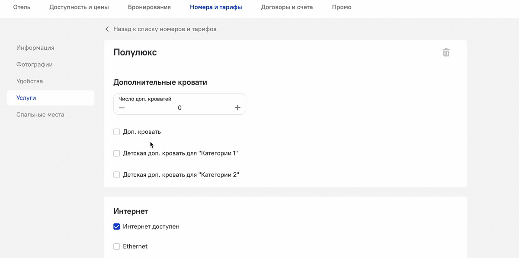Check Детская доп. кровать для Категории 2
Screen dimensions: 519x258
click(116, 175)
